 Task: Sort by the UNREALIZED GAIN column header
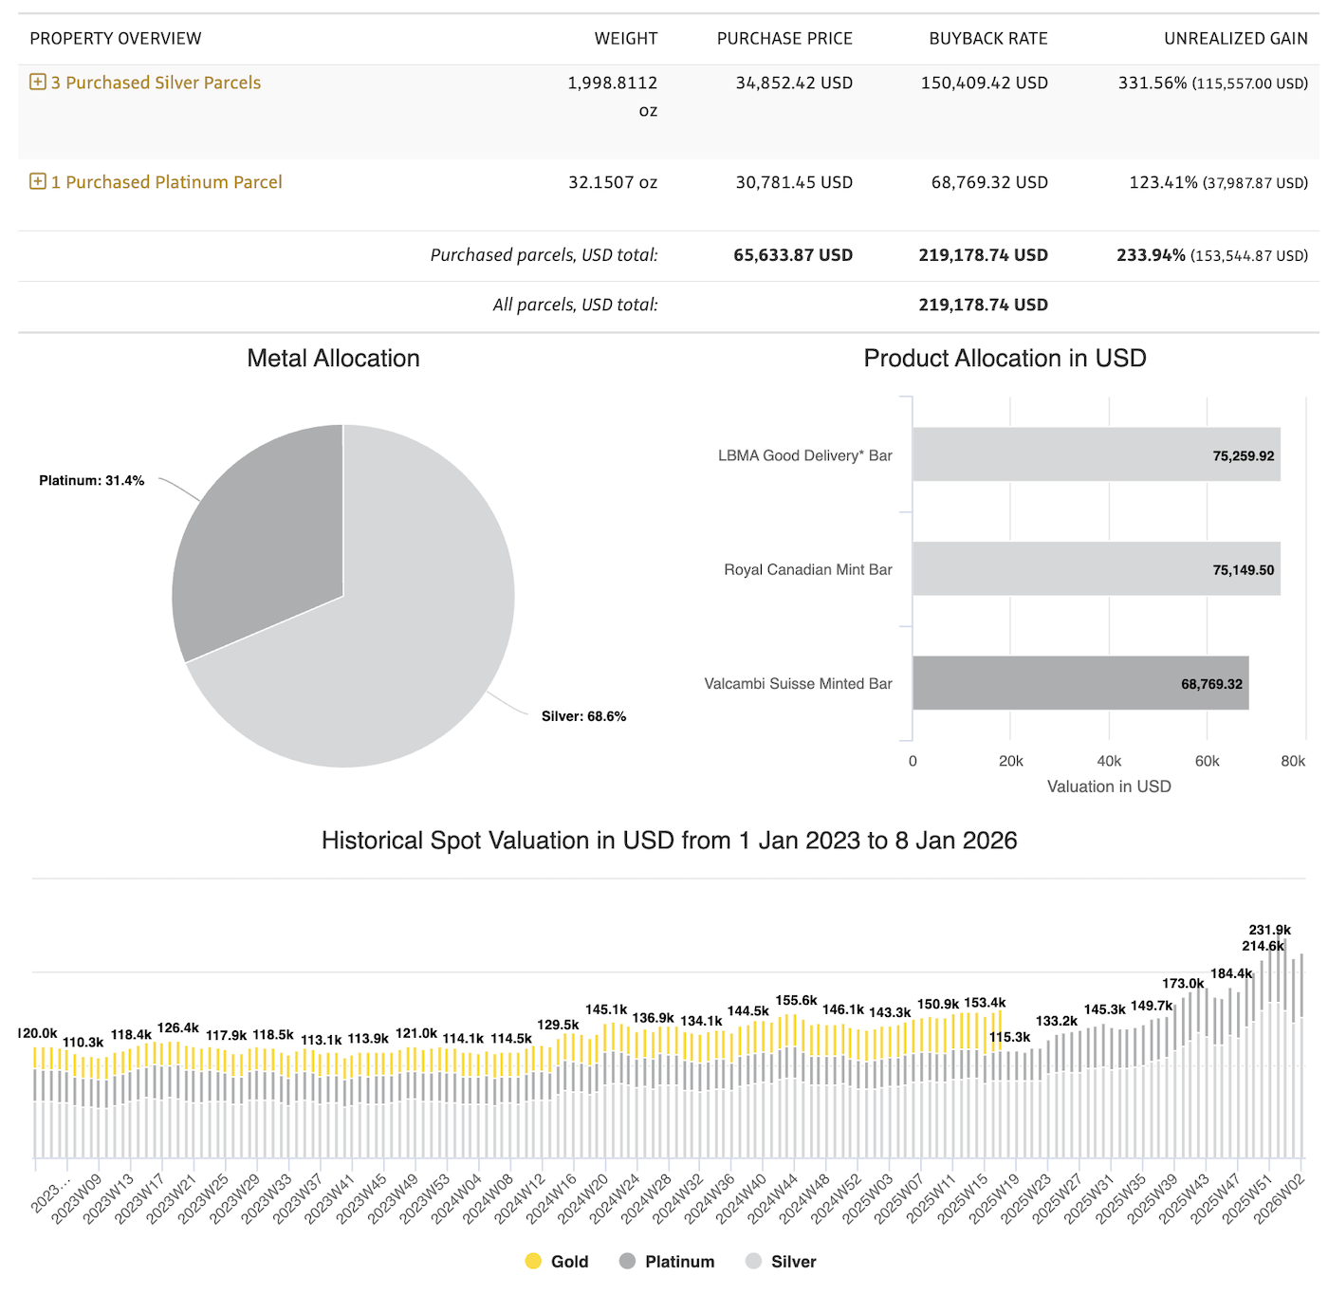click(x=1236, y=38)
